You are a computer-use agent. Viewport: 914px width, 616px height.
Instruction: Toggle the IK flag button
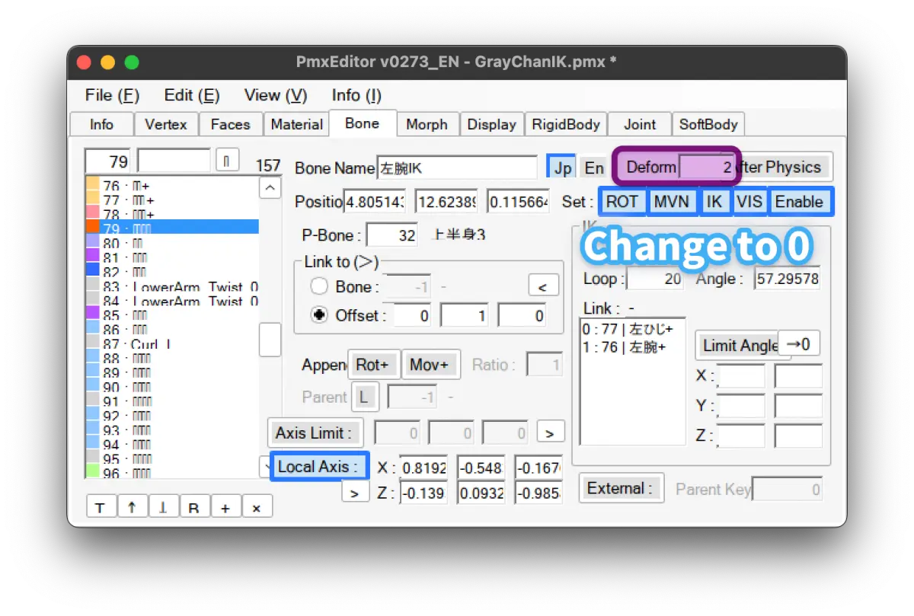pos(714,202)
